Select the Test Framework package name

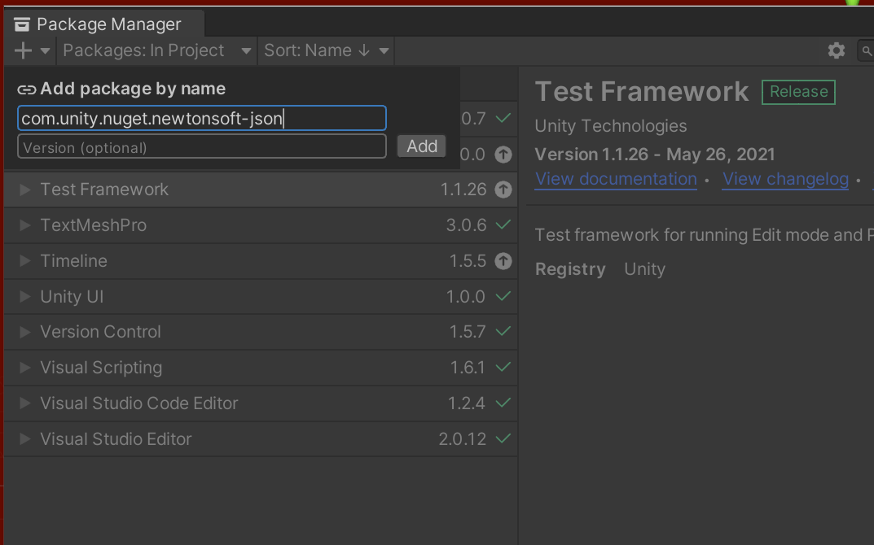(104, 190)
